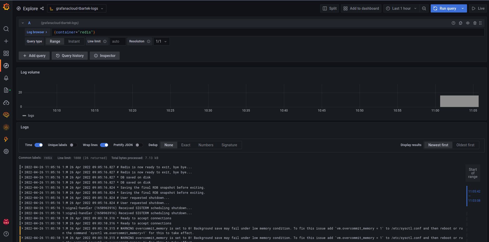Select Instant query type
Screen dimensions: 489x242
click(x=74, y=41)
